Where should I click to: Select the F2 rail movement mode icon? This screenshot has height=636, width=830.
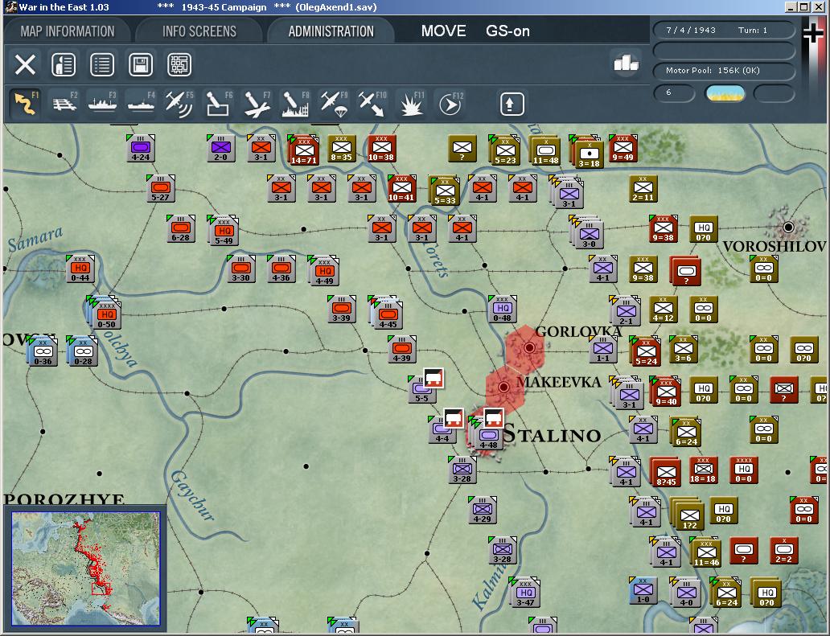point(64,103)
